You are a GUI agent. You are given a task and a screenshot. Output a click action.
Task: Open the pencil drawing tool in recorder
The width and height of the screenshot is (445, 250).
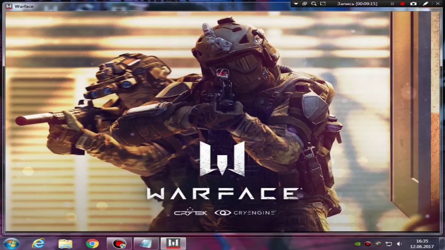pyautogui.click(x=426, y=4)
